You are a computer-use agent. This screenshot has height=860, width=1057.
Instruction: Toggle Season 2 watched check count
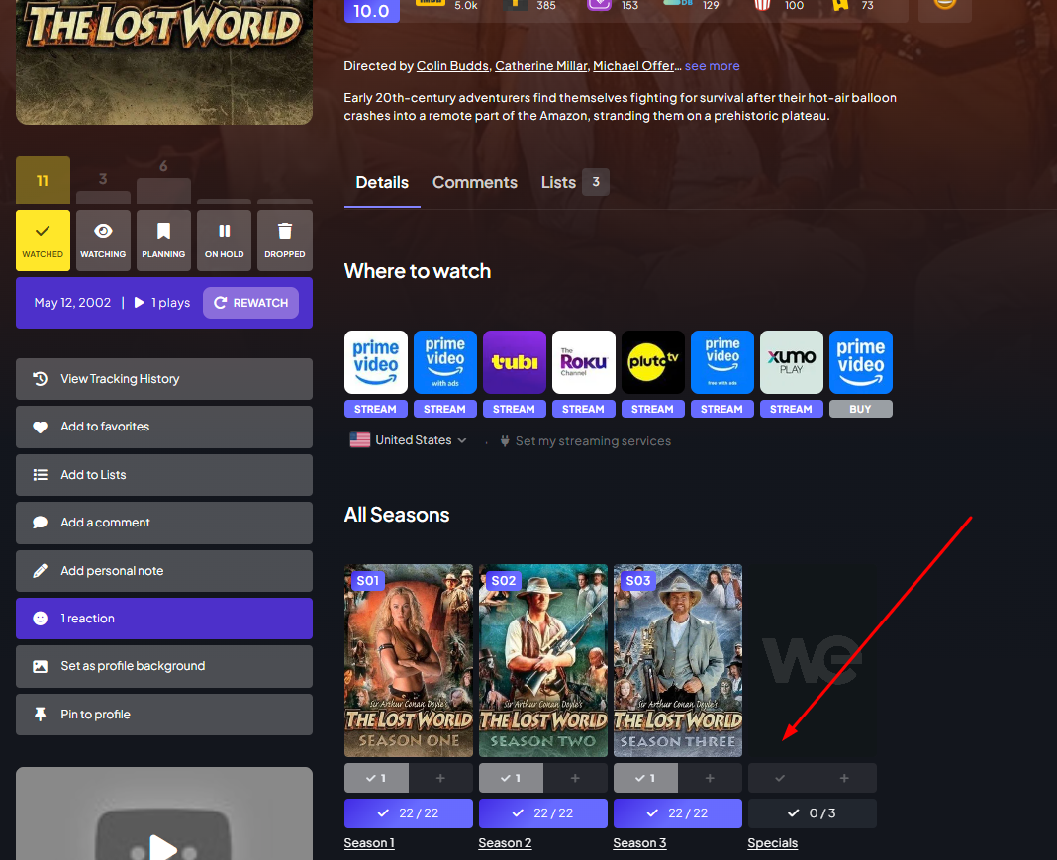coord(511,778)
